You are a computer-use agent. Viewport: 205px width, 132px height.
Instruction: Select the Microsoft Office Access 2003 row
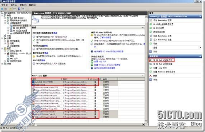pos(75,88)
